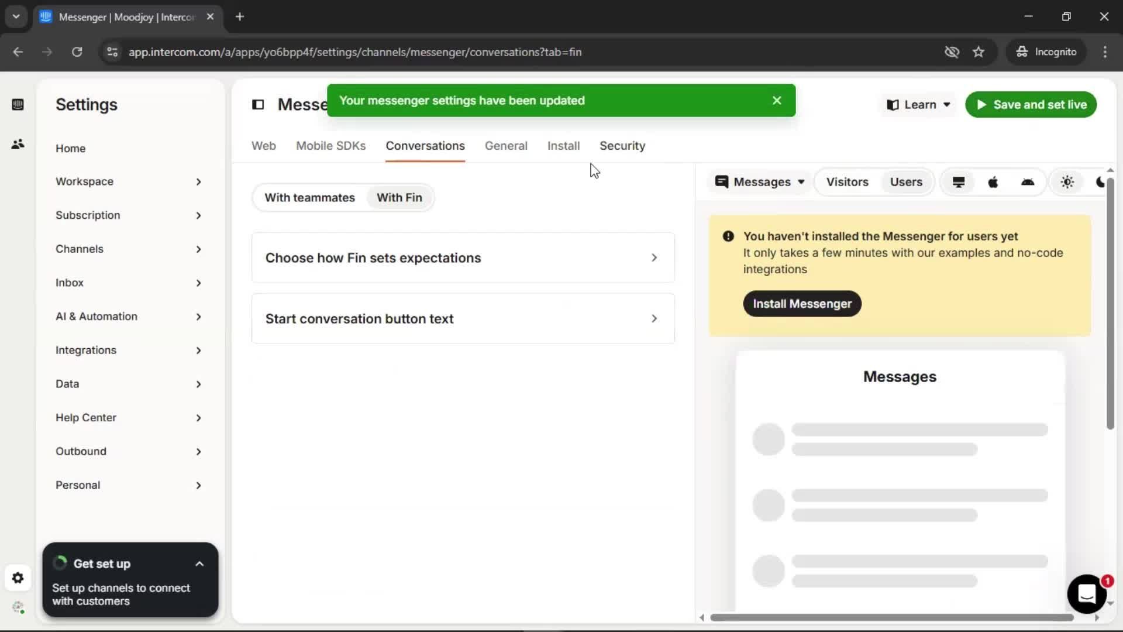Toggle the sidebar panel icon beside Messenger title

pyautogui.click(x=258, y=105)
